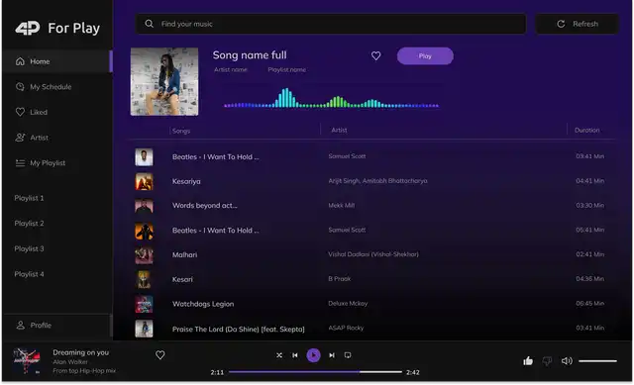This screenshot has height=385, width=634.
Task: Click the Artist people icon
Action: (x=20, y=138)
